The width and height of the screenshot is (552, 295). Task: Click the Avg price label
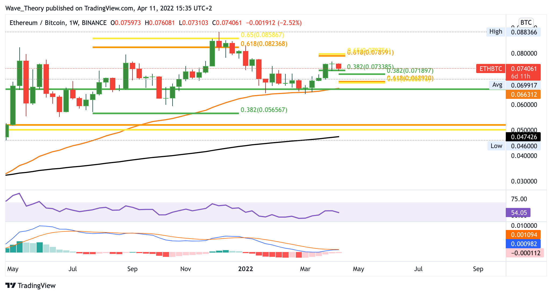(497, 85)
